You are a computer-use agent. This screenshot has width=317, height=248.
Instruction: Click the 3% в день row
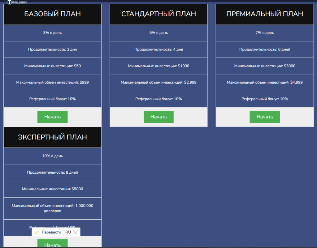coord(53,33)
